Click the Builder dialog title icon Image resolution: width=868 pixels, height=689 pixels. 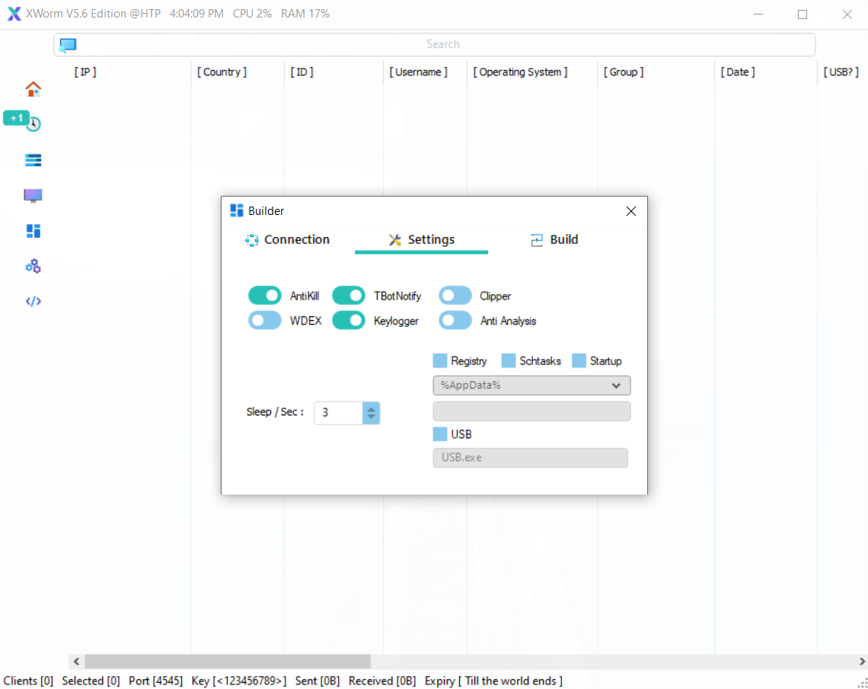click(237, 210)
